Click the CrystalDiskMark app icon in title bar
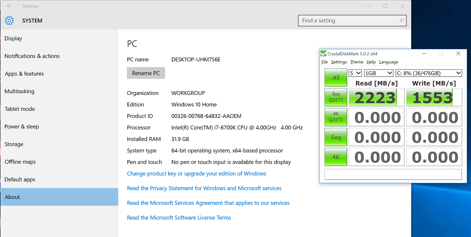The height and width of the screenshot is (237, 471). point(323,53)
